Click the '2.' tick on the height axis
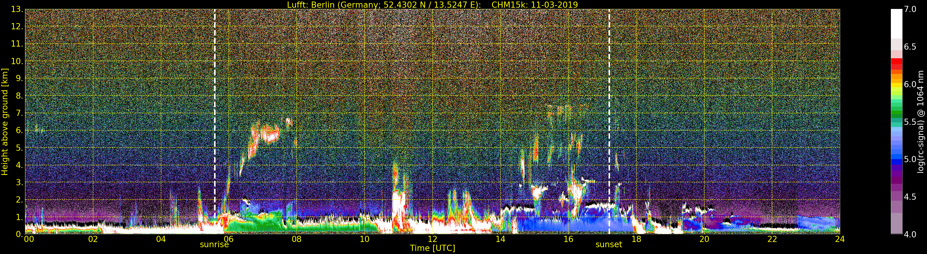Viewport: 927px width, 254px height. [x=19, y=199]
